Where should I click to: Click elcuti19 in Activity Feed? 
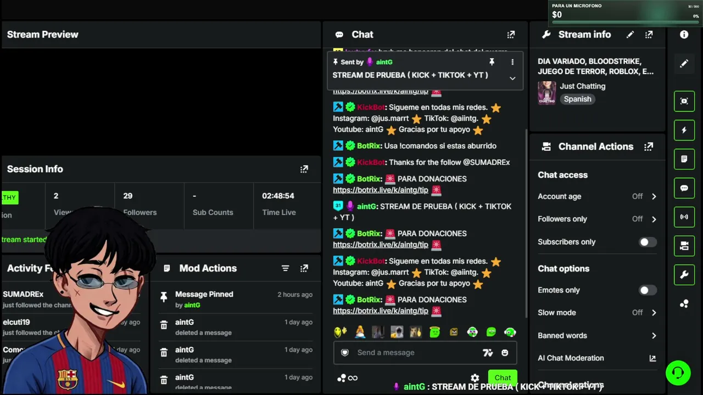coord(16,322)
